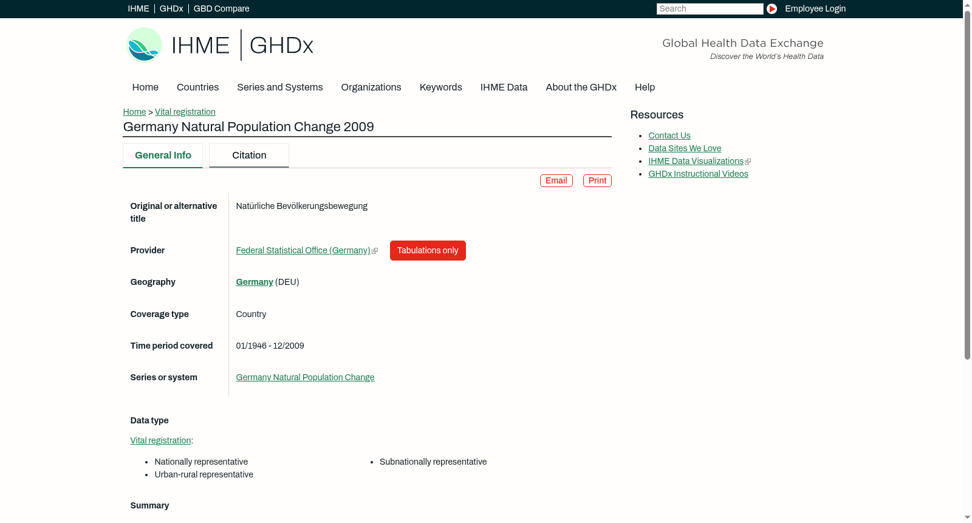The width and height of the screenshot is (972, 523).
Task: Click the Resources heading
Action: pyautogui.click(x=657, y=115)
